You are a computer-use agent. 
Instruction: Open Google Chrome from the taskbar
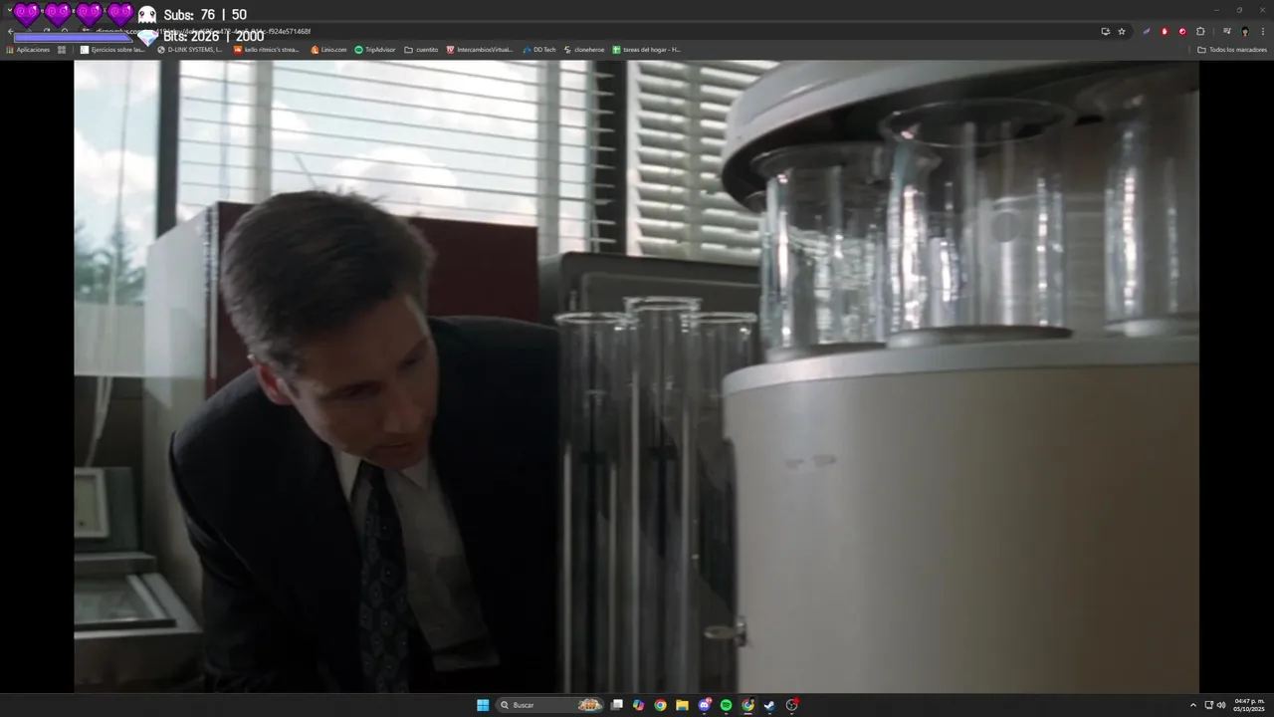point(660,705)
